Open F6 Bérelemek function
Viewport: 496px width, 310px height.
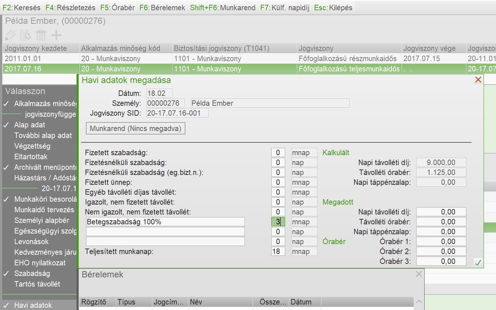point(163,7)
